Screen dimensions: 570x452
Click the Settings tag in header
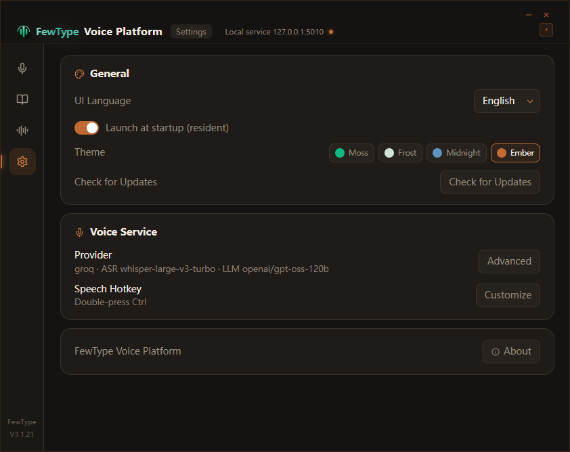tap(191, 32)
